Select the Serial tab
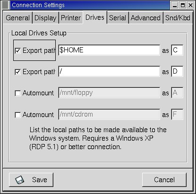 [x=118, y=18]
